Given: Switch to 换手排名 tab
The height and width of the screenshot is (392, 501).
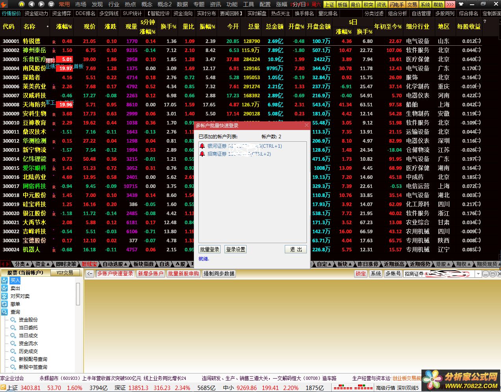Looking at the screenshot, I should [x=304, y=13].
